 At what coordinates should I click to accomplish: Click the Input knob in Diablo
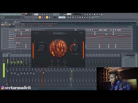[x=52, y=62]
